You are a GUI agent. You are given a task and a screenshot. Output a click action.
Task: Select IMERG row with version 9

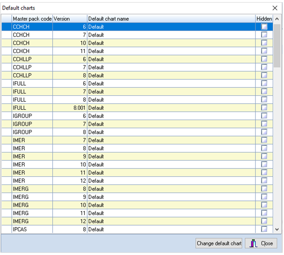[x=137, y=197]
